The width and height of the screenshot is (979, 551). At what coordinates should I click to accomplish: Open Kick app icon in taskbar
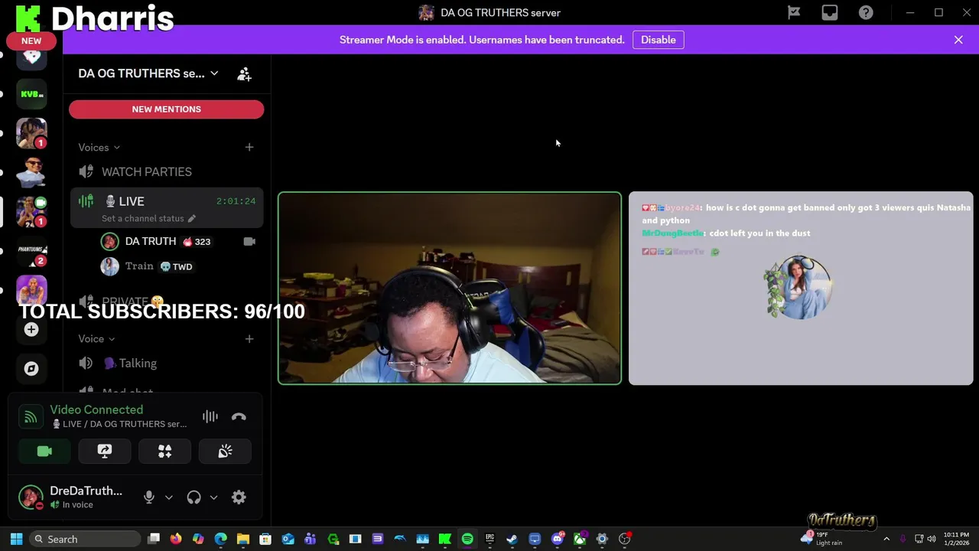(444, 539)
